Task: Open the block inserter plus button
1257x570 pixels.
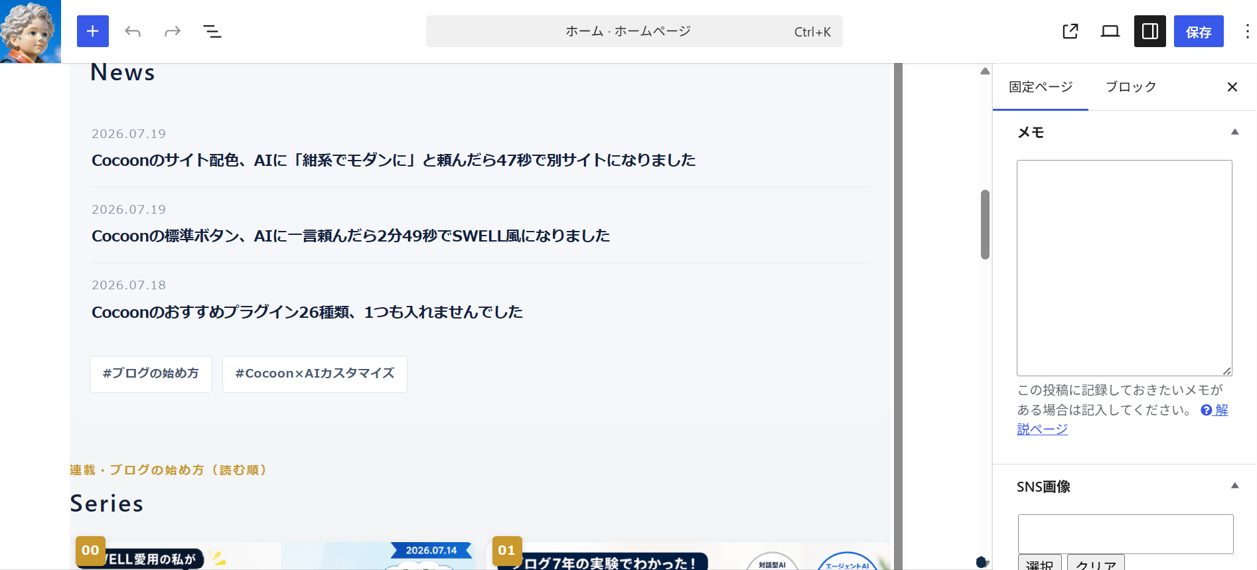Action: click(93, 31)
